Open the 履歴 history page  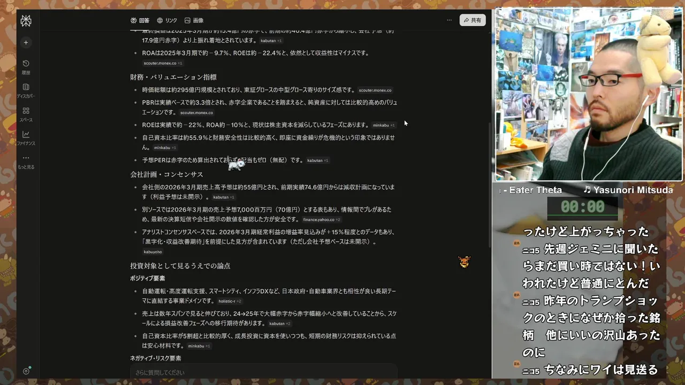(26, 67)
